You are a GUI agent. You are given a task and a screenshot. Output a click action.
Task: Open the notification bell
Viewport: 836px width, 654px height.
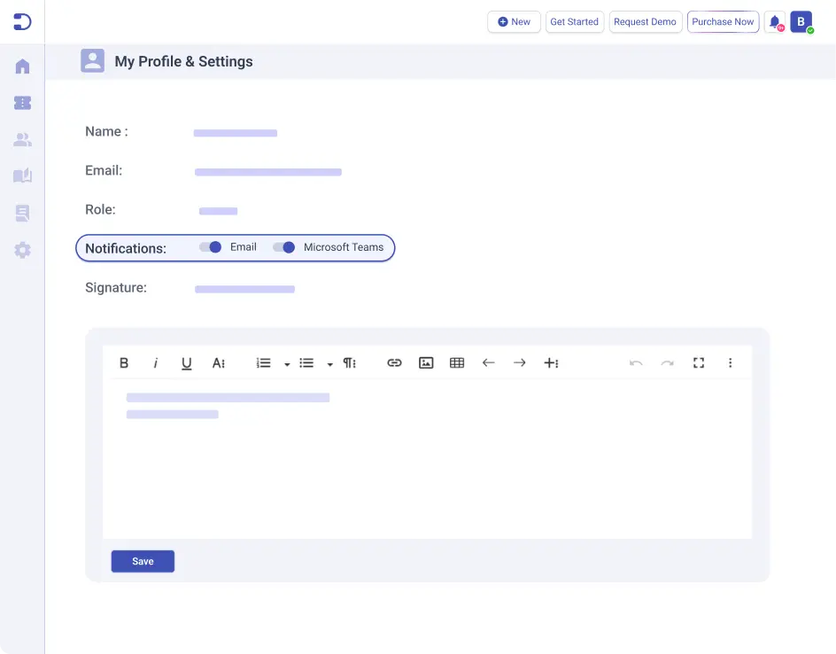(775, 22)
